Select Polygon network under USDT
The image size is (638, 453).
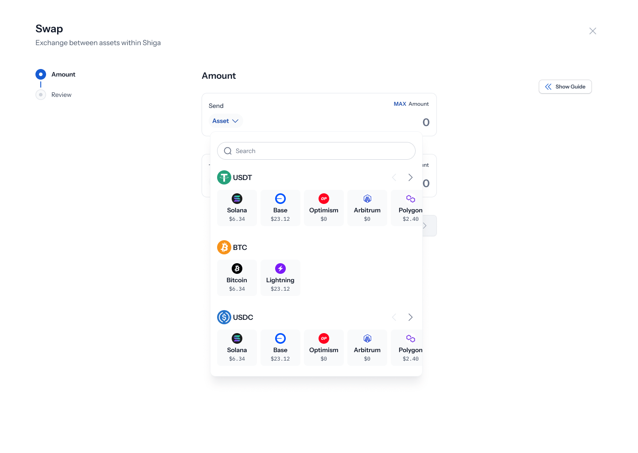[407, 208]
